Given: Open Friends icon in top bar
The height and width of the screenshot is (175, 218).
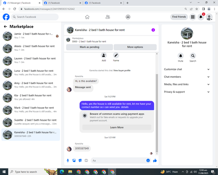Looking at the screenshot, I should (108, 17).
